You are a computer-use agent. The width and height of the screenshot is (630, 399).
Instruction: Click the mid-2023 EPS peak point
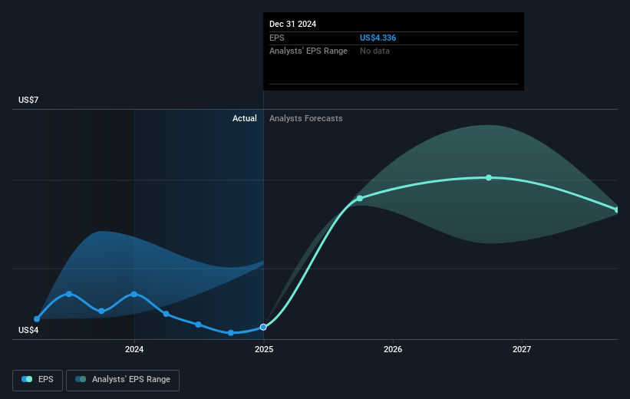(69, 294)
